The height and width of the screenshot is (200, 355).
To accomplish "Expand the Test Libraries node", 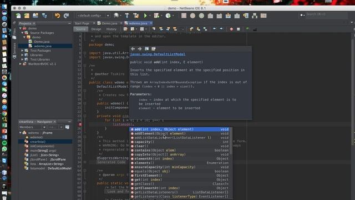I will click(x=22, y=59).
